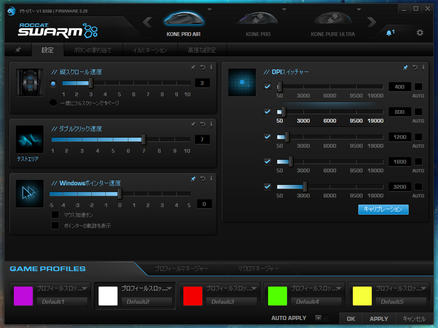438x328 pixels.
Task: Uncheck the 3200 DPI level checkbox
Action: tap(267, 187)
